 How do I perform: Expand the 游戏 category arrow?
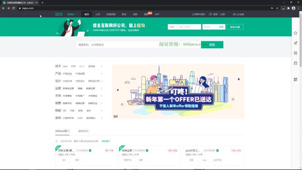pyautogui.click(x=102, y=118)
